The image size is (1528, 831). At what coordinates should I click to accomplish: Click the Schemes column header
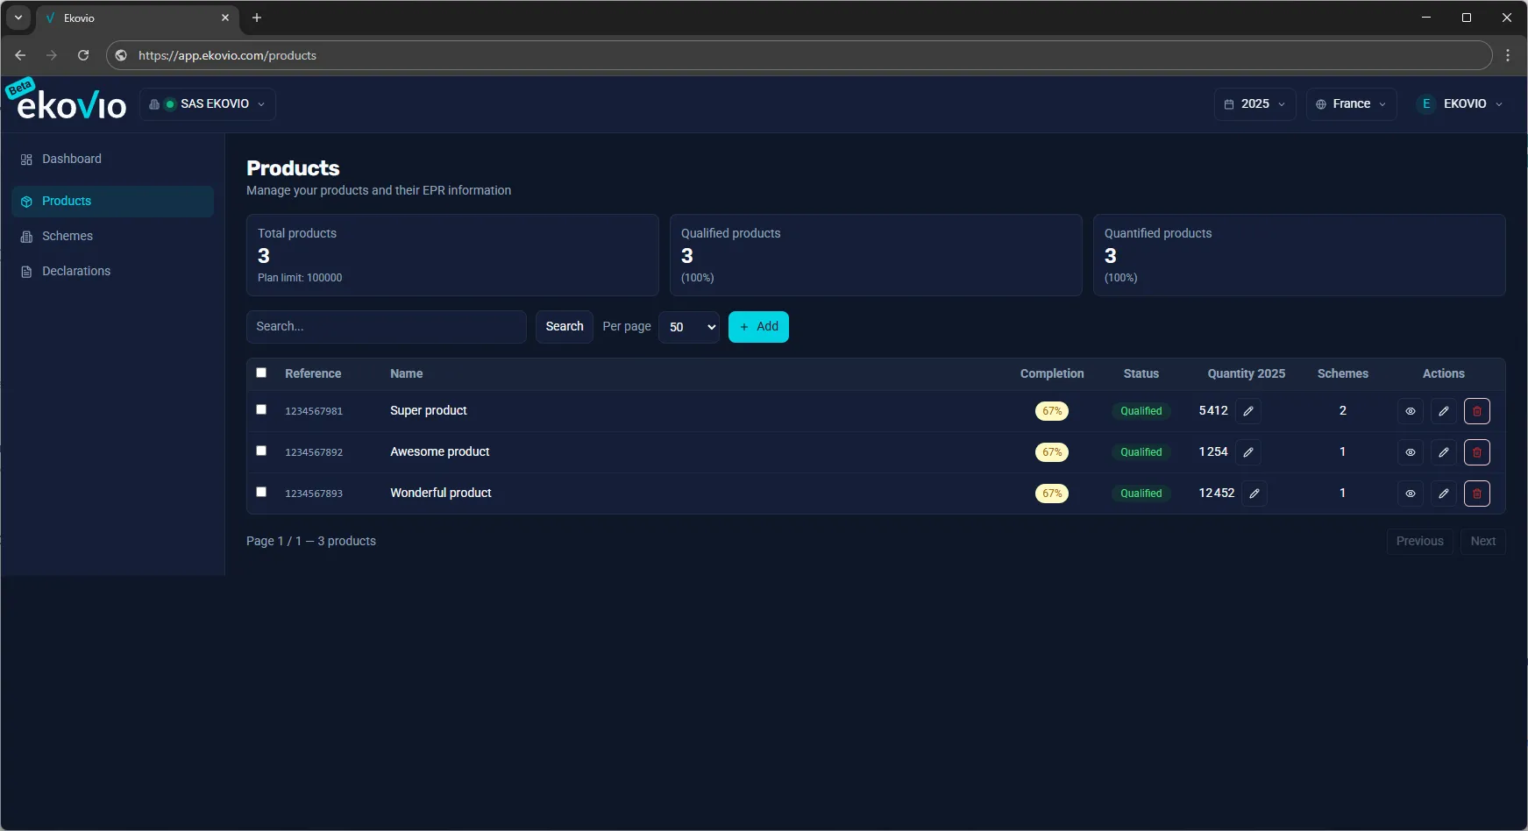tap(1343, 373)
